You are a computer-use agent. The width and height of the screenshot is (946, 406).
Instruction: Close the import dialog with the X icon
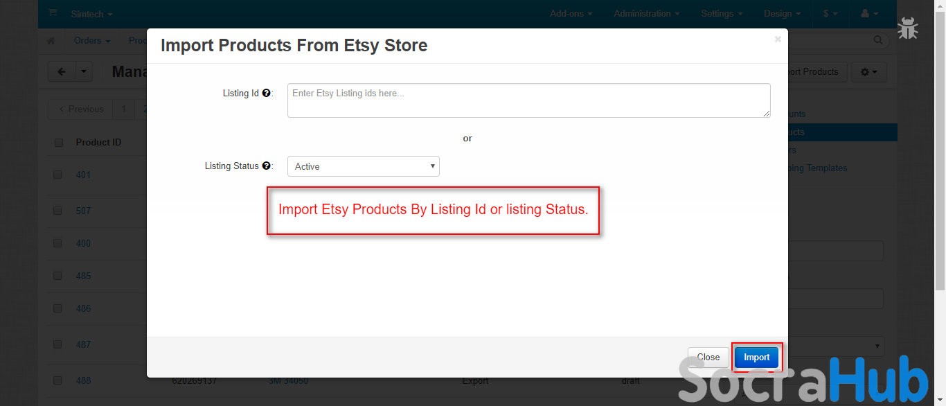778,39
